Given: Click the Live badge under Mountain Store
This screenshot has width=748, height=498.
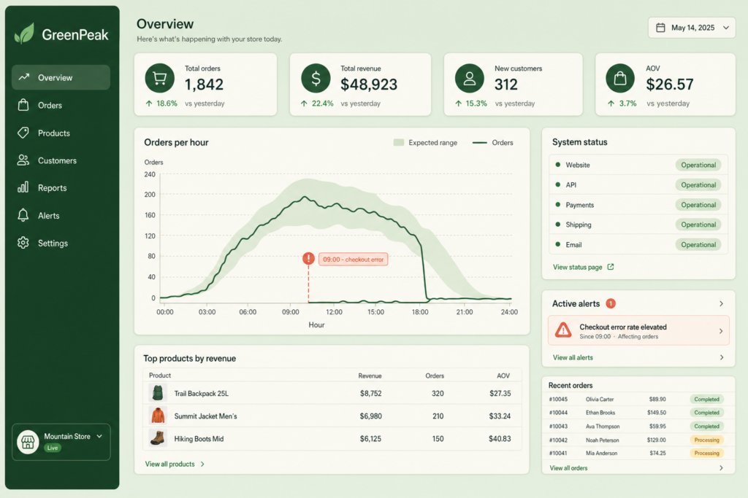Looking at the screenshot, I should [x=53, y=448].
